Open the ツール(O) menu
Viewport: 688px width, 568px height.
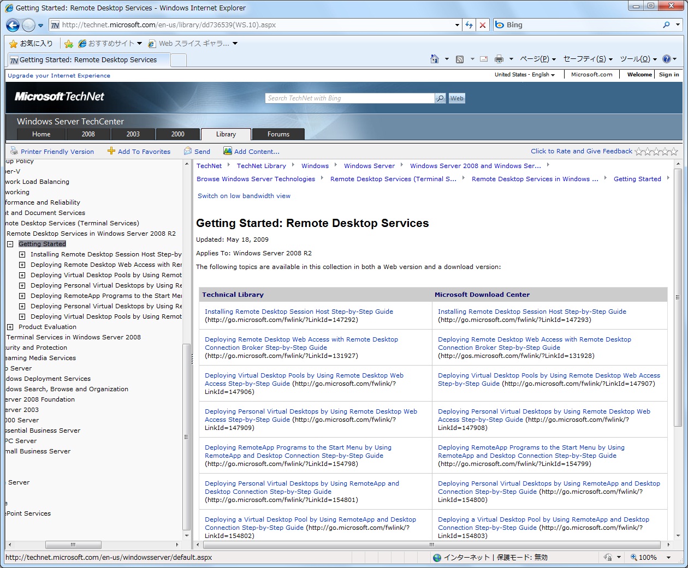point(638,59)
